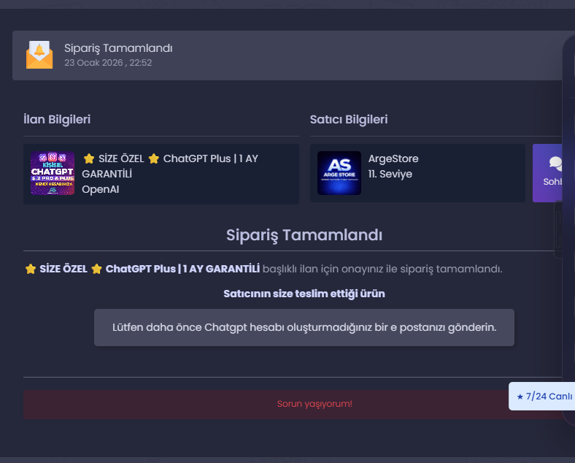Click the chat bubble icon on Sohbet button

click(x=555, y=164)
